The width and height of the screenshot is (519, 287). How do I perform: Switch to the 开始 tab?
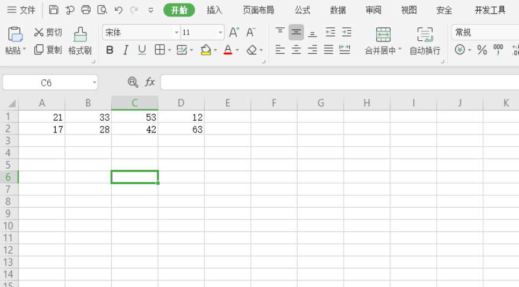click(179, 10)
